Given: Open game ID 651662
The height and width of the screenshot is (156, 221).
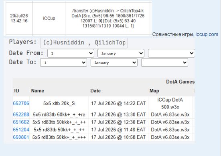Looking at the screenshot, I should tap(21, 122).
